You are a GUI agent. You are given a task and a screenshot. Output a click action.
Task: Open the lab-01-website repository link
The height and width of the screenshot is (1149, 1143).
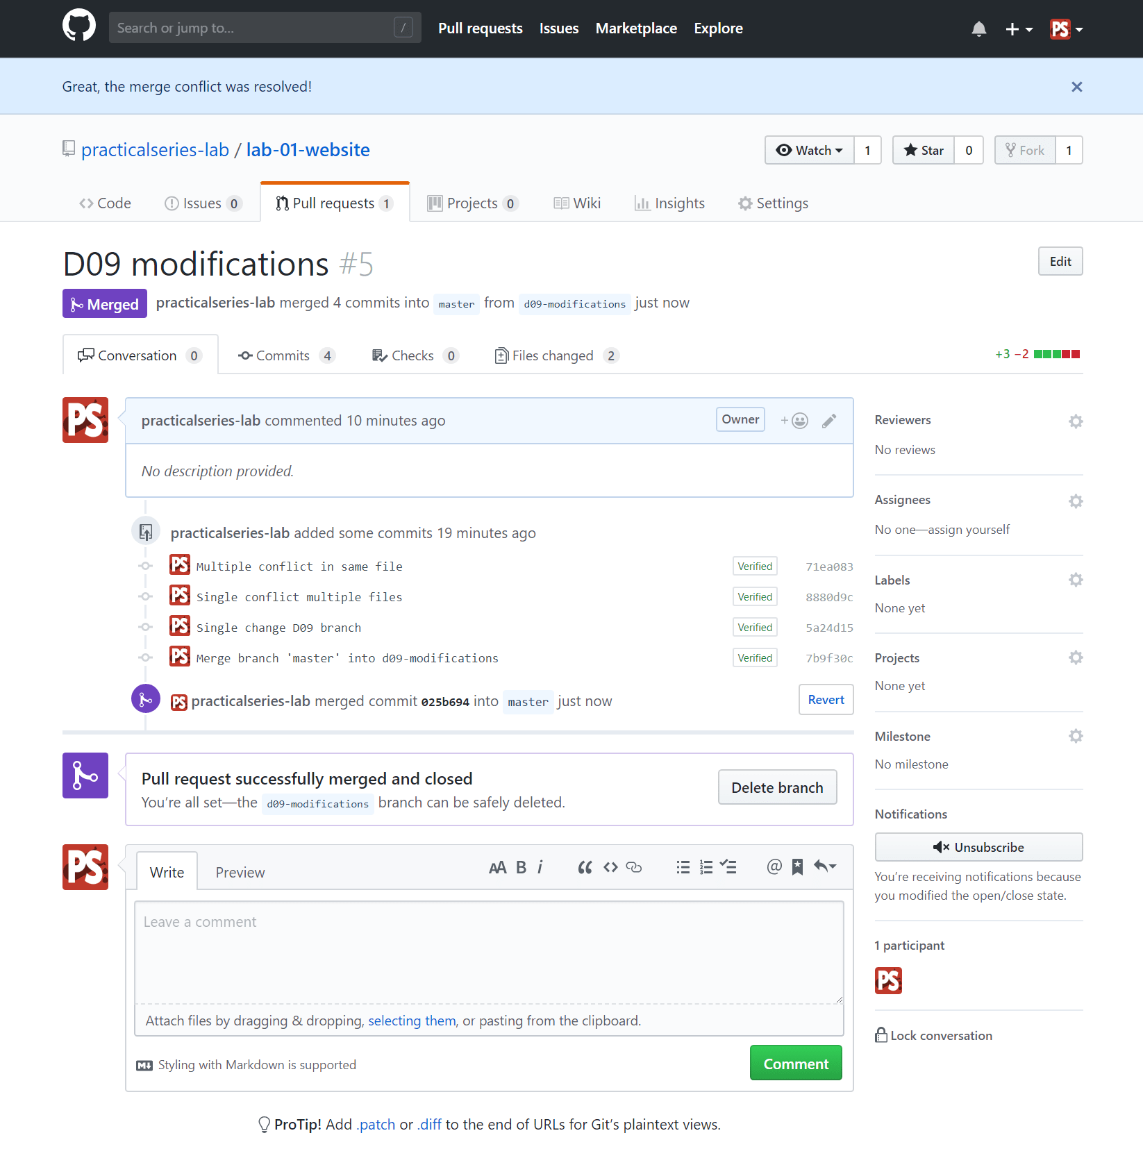[x=308, y=150]
